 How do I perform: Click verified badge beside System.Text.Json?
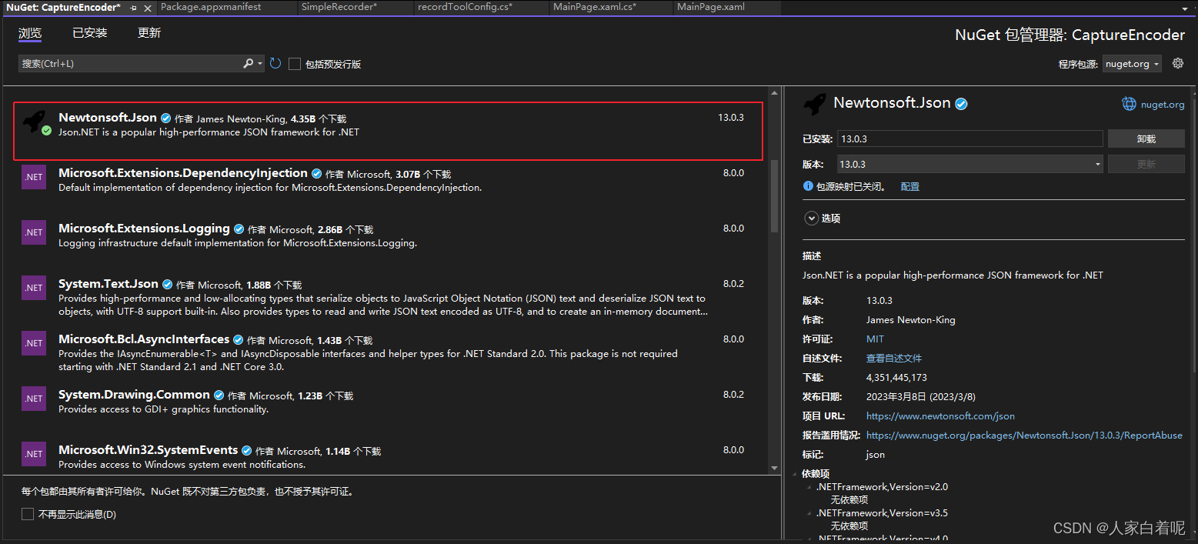coord(167,285)
